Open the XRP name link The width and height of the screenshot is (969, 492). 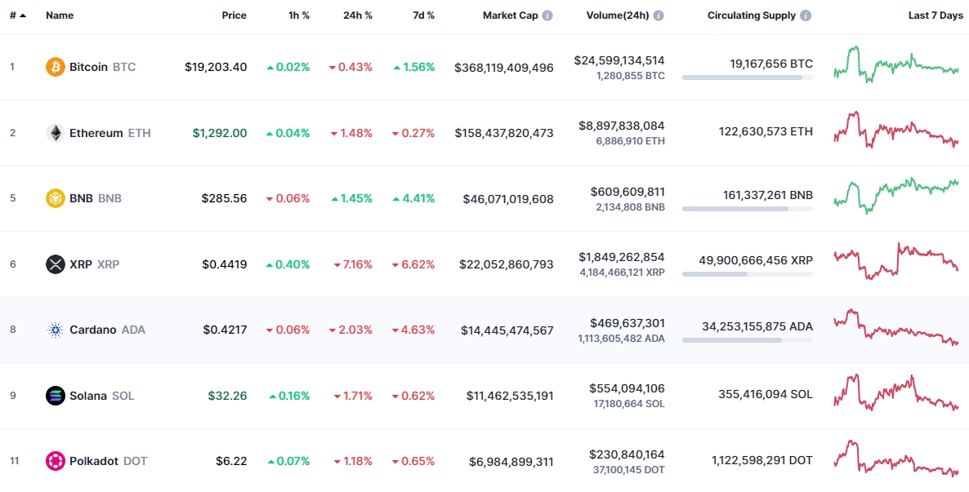[95, 264]
